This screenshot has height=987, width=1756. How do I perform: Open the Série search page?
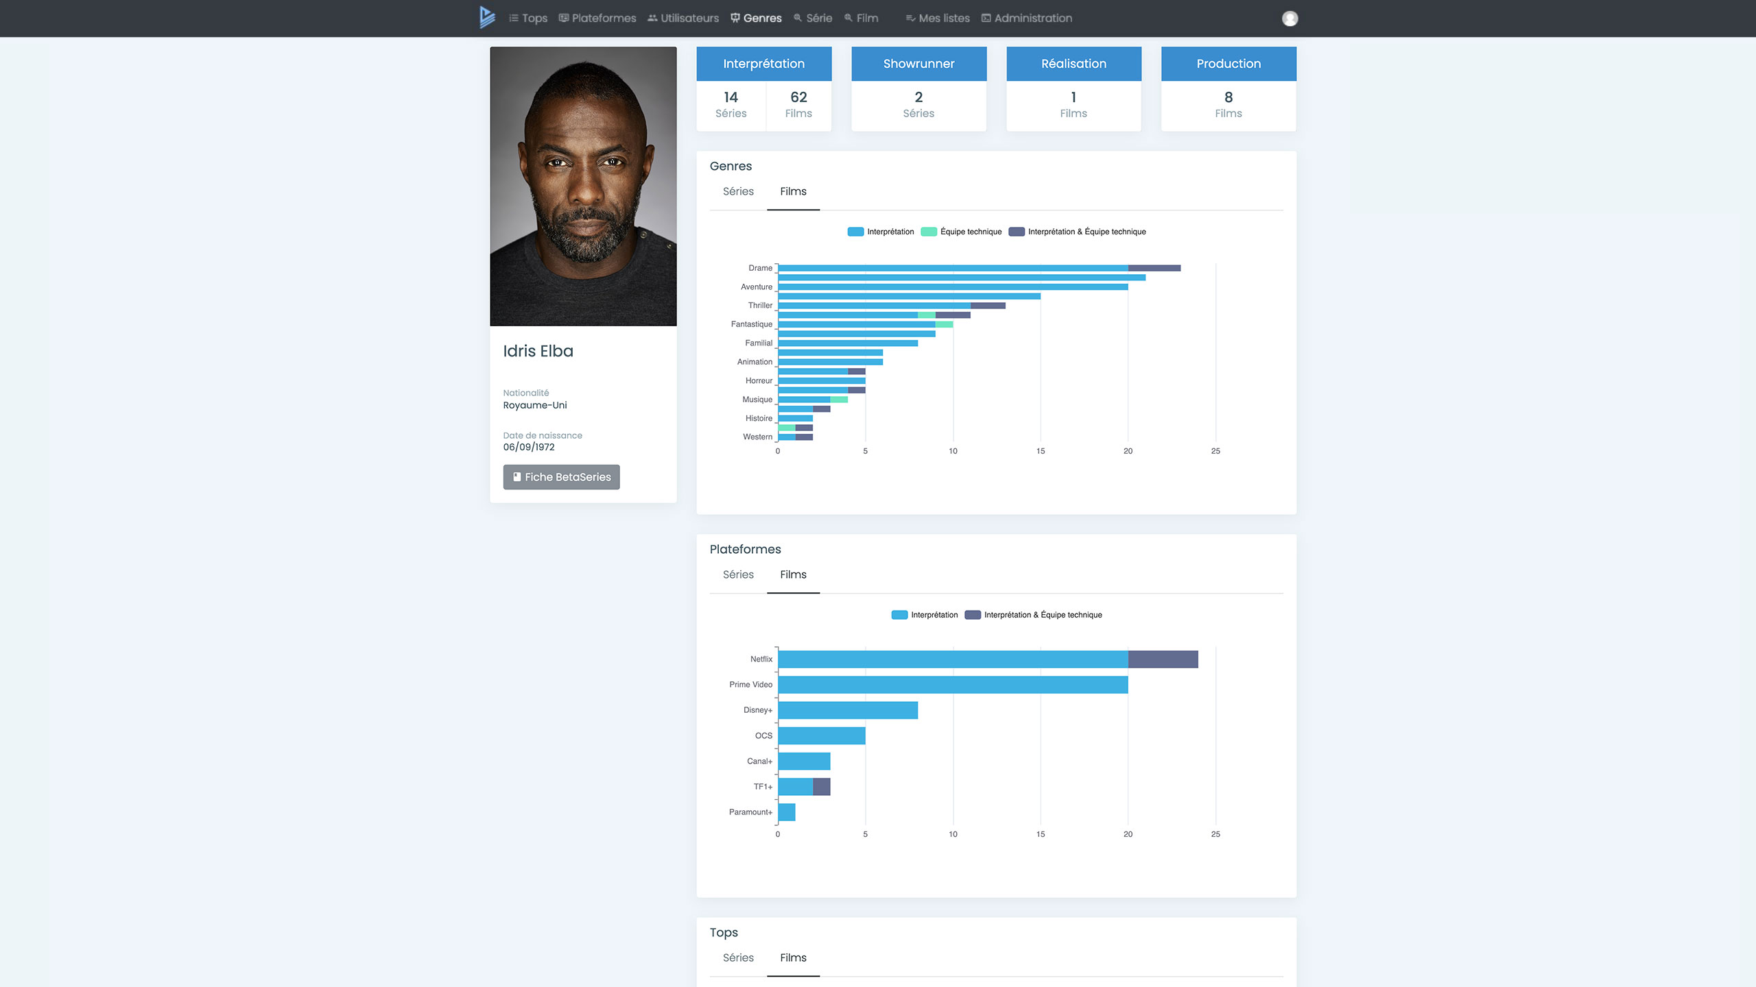coord(813,19)
